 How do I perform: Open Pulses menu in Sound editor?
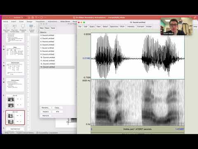149,26
